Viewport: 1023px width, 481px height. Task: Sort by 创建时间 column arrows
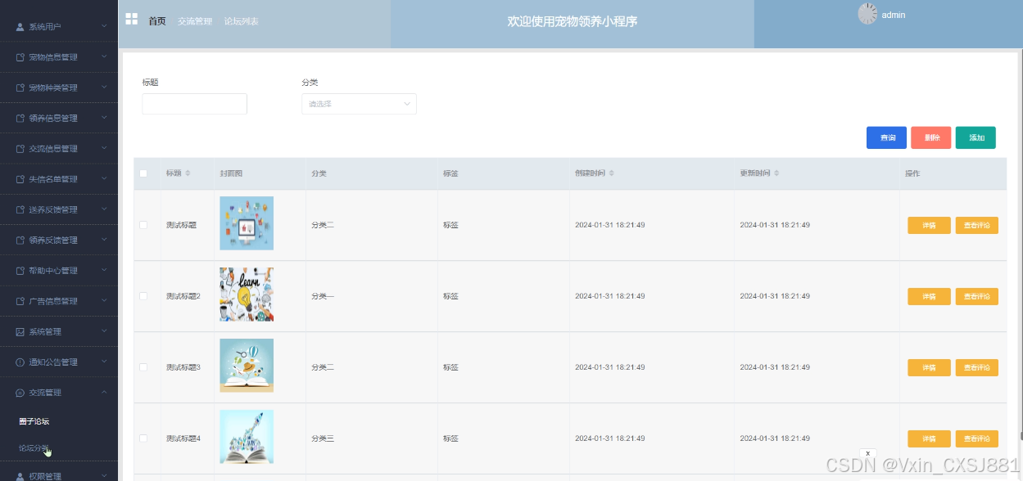[x=611, y=173]
